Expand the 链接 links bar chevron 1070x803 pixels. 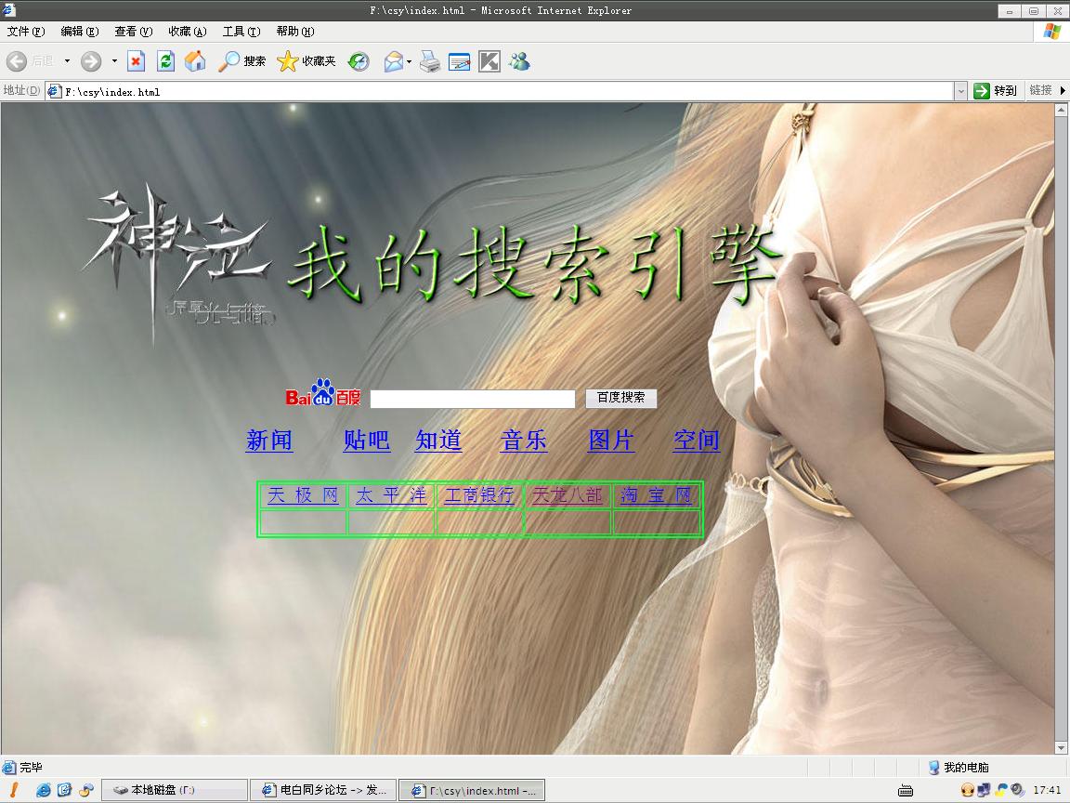point(1063,91)
